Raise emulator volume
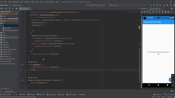Viewport: 175px width, 98px height. pos(145,12)
